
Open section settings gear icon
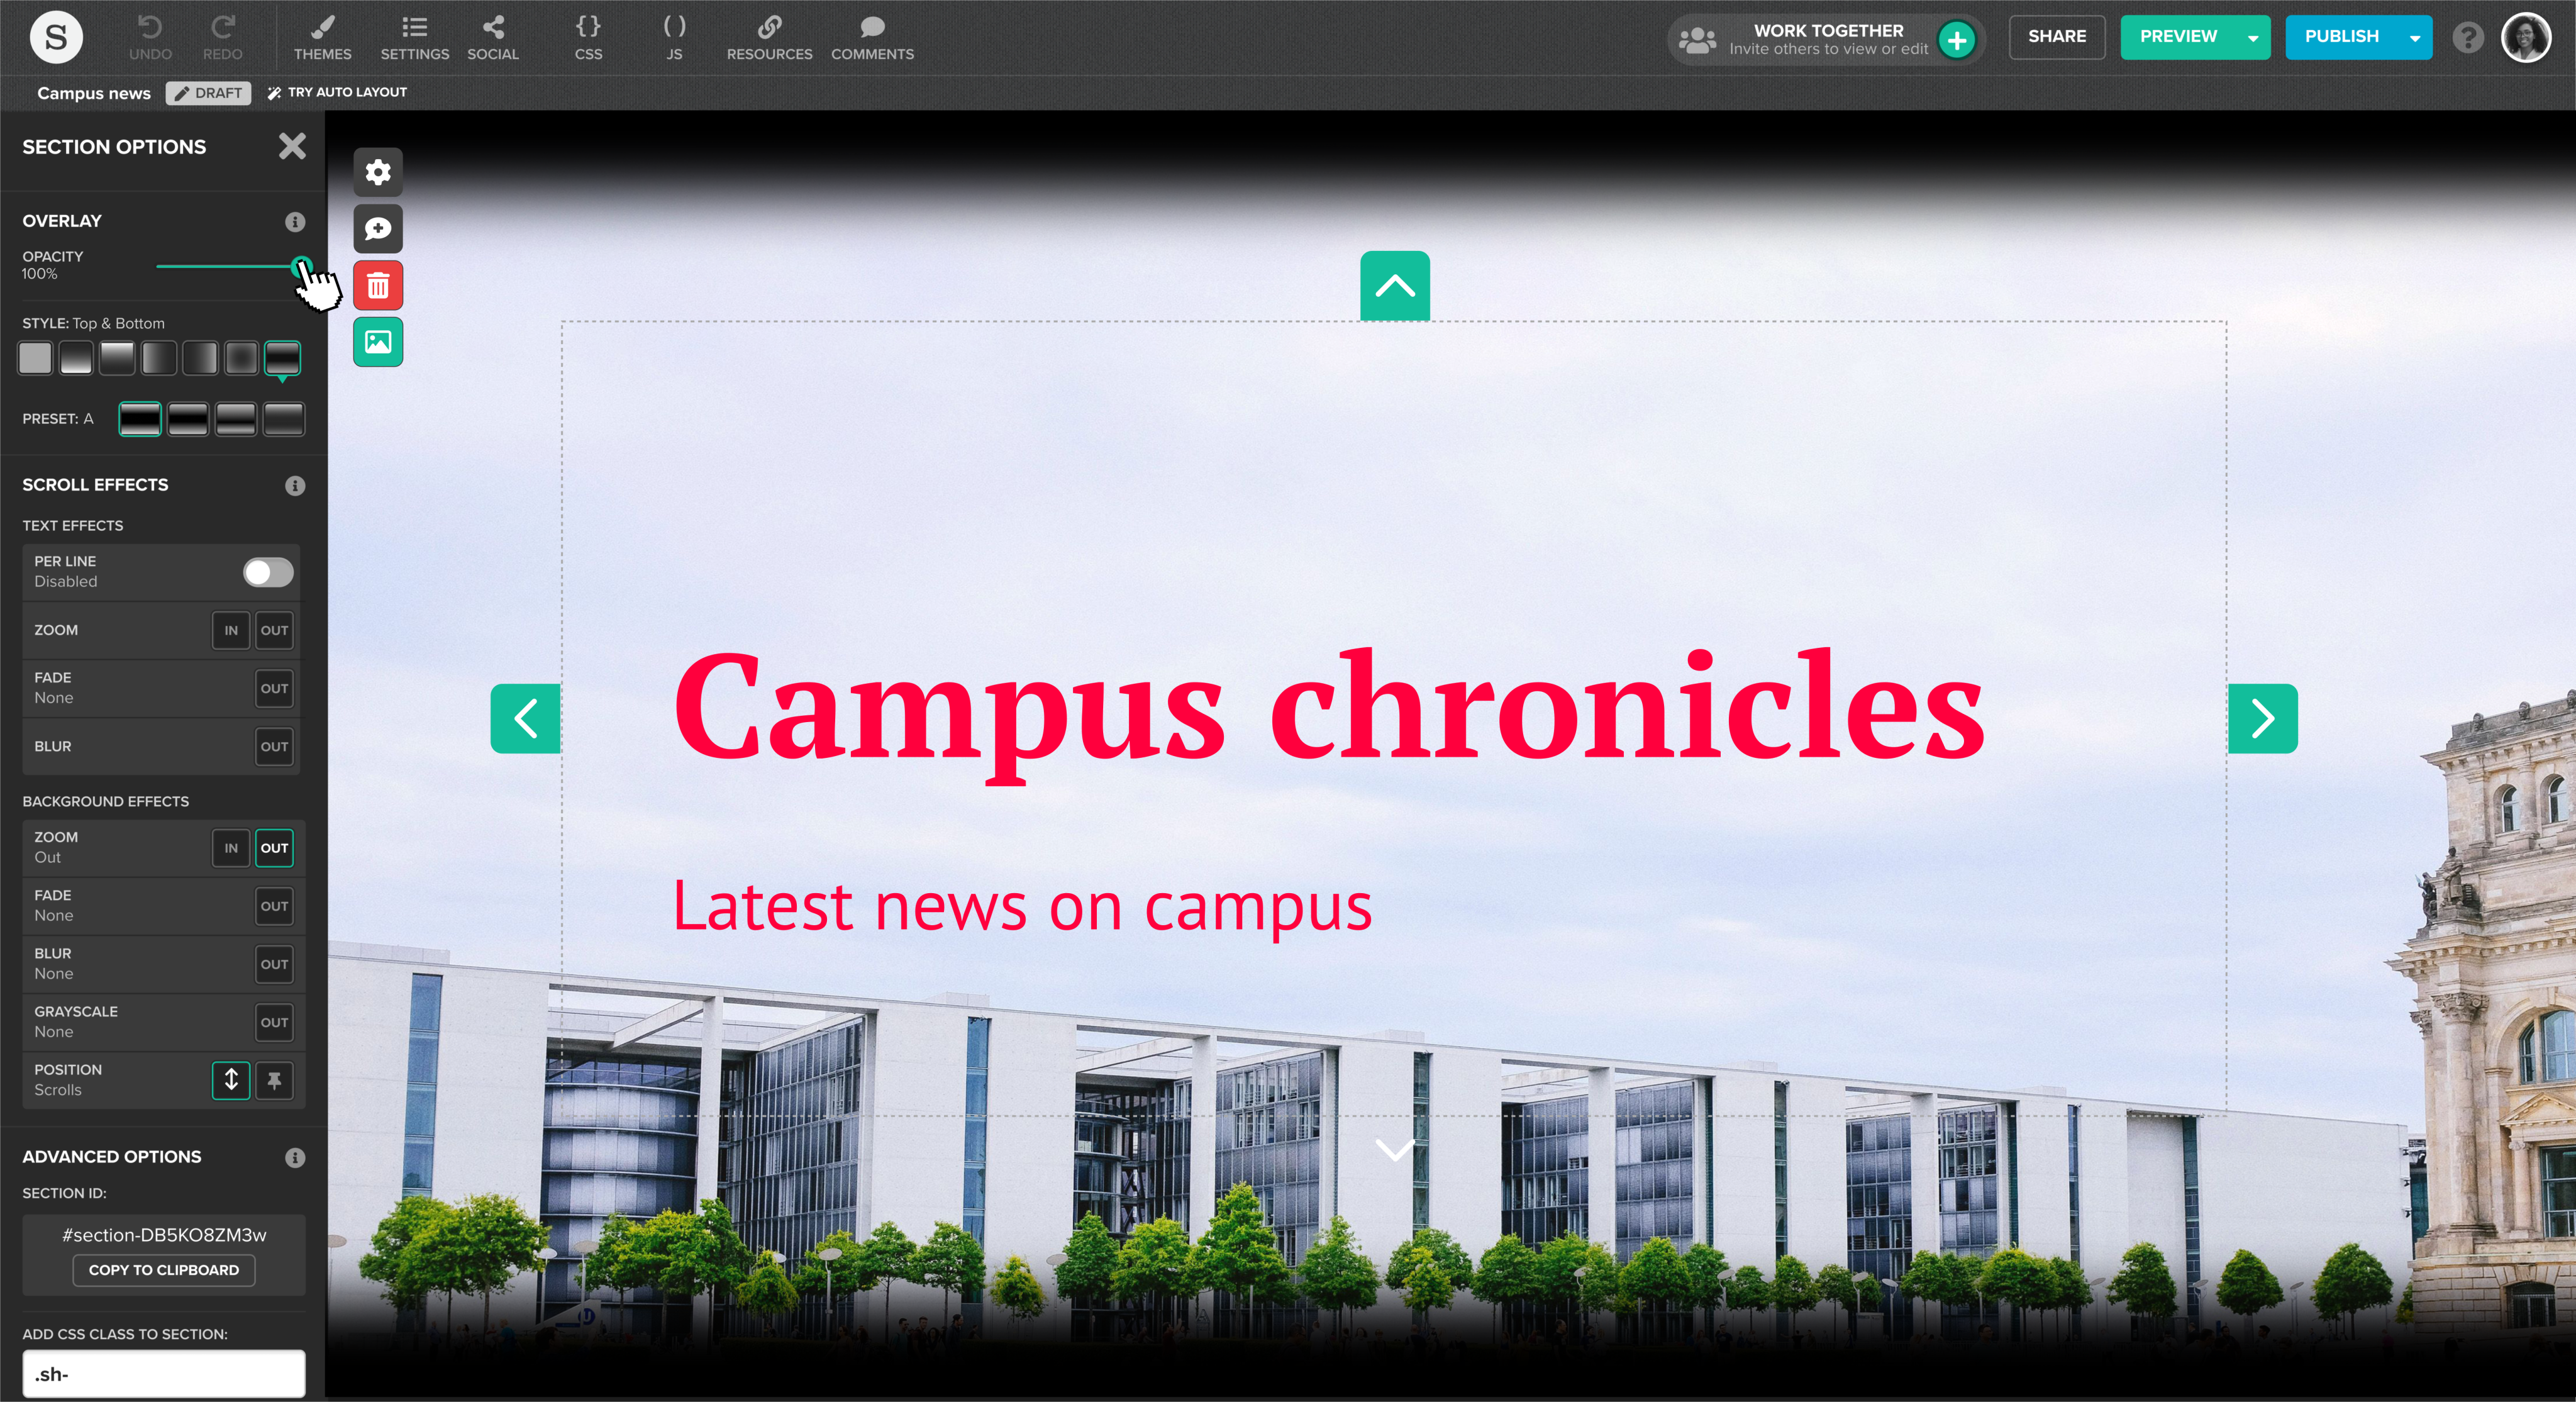pyautogui.click(x=378, y=172)
